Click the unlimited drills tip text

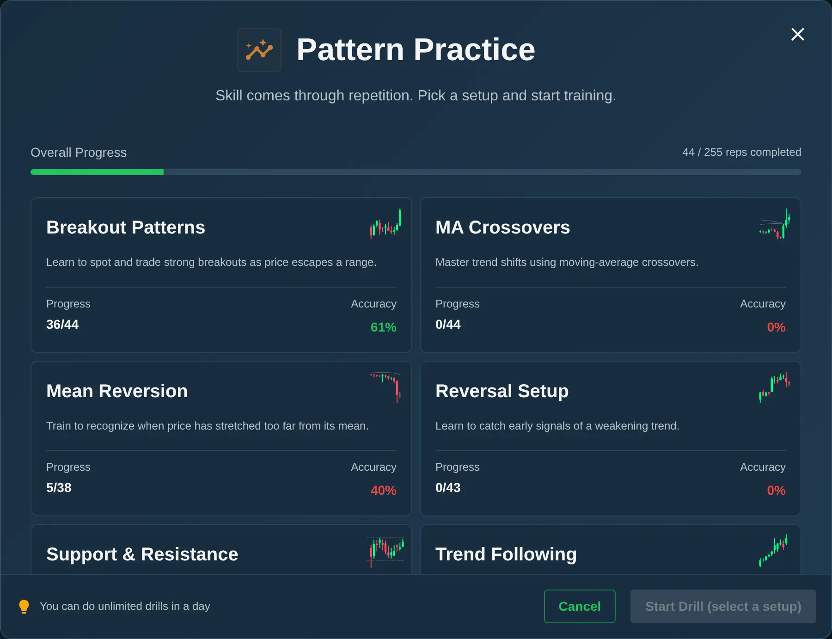click(x=125, y=606)
